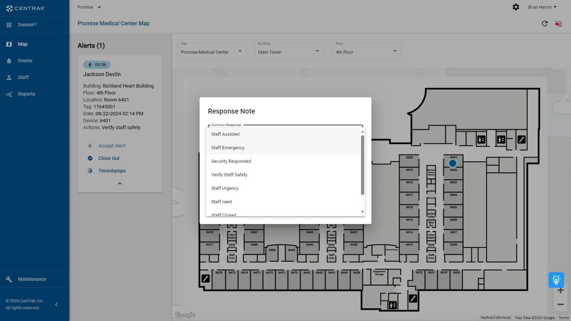
Task: Click the response list scrollbar thumb
Action: (362, 165)
